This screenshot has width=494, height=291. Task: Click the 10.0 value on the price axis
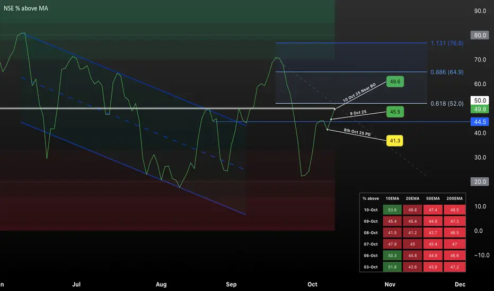480,206
